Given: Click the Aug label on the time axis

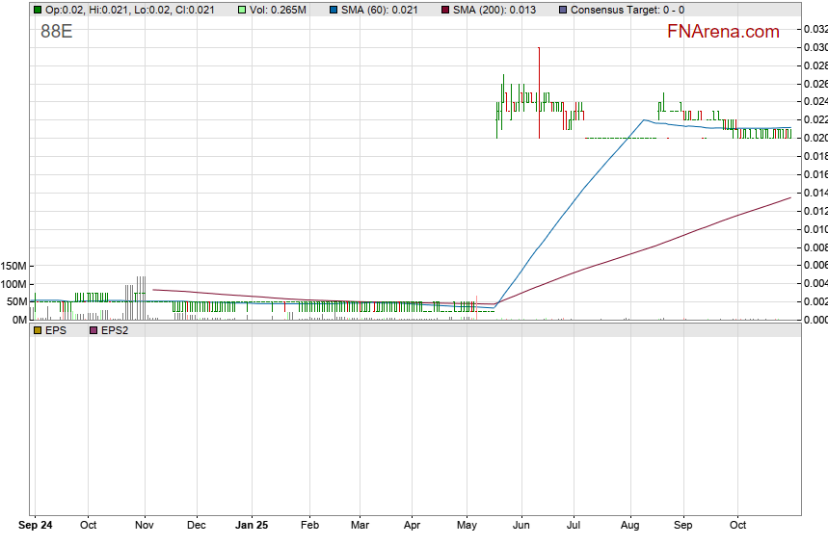Looking at the screenshot, I should click(x=630, y=526).
